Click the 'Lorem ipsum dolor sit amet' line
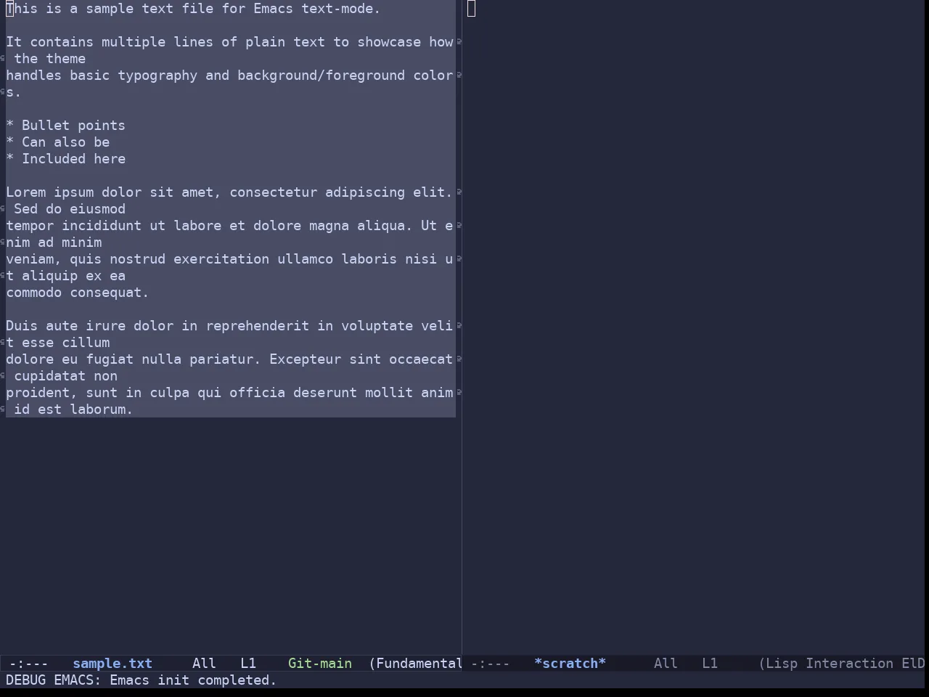Viewport: 929px width, 697px height. [229, 192]
